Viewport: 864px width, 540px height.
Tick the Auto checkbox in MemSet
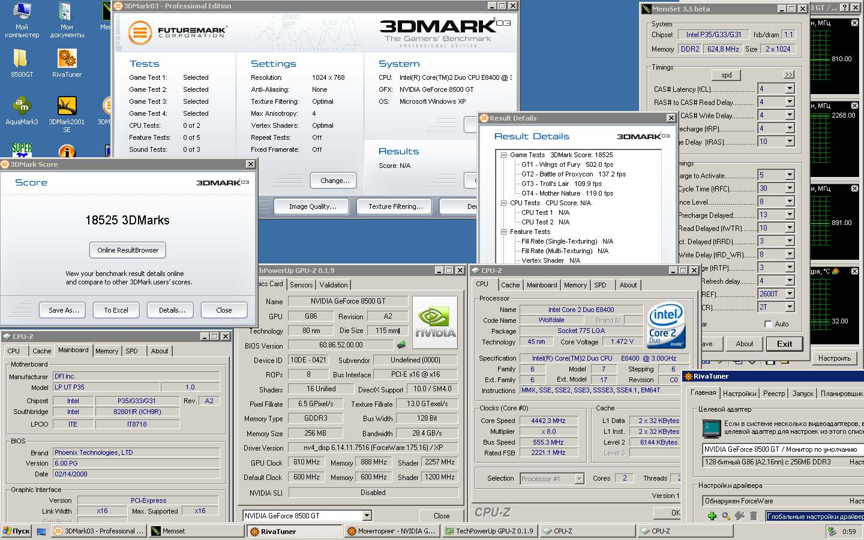pos(768,324)
